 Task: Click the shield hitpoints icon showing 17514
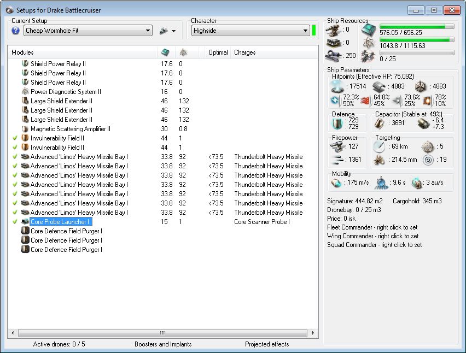pos(337,86)
